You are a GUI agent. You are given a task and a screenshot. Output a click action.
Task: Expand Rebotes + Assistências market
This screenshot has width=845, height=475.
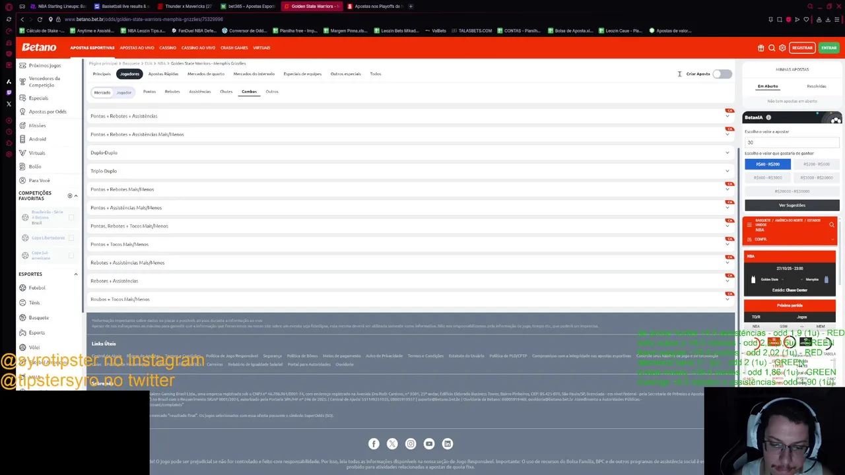[412, 281]
